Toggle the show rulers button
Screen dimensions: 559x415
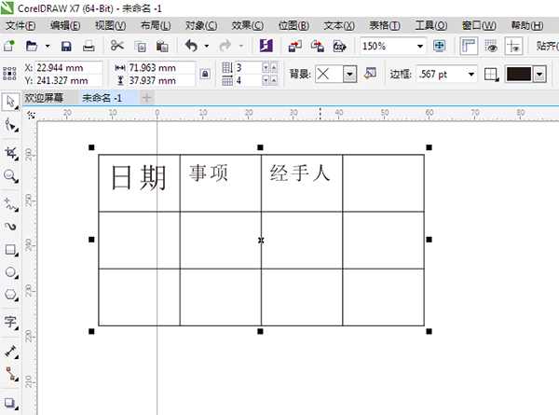tap(470, 46)
